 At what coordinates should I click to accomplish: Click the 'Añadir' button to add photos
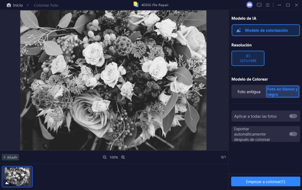tap(11, 157)
